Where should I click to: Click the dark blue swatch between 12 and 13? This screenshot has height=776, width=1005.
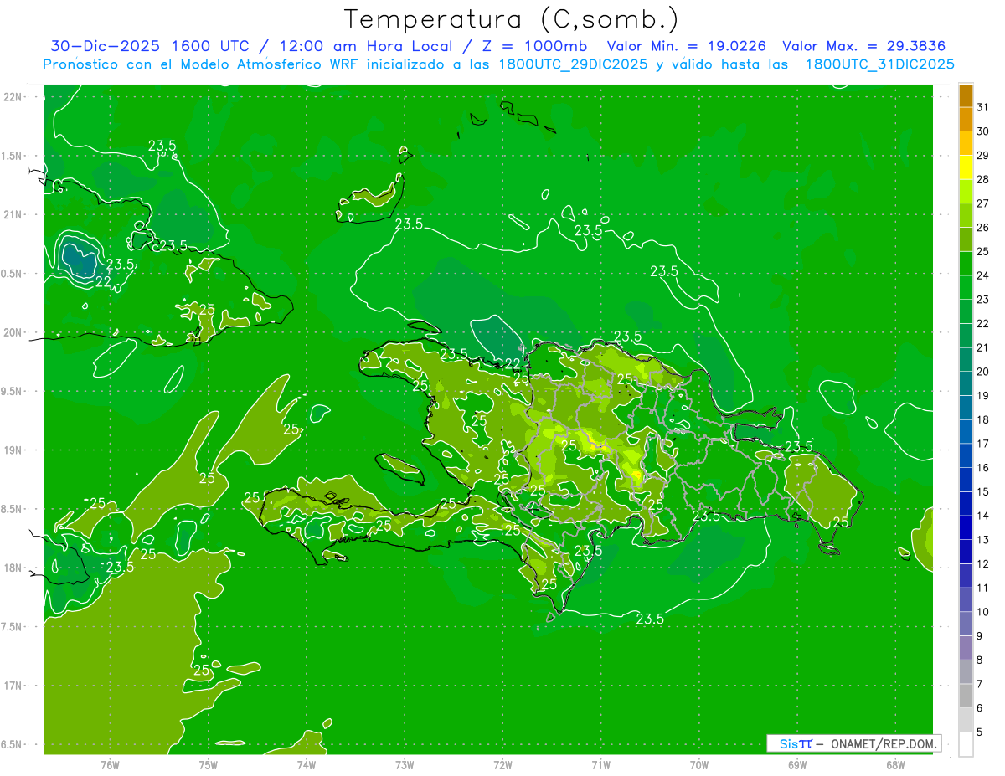tap(966, 552)
